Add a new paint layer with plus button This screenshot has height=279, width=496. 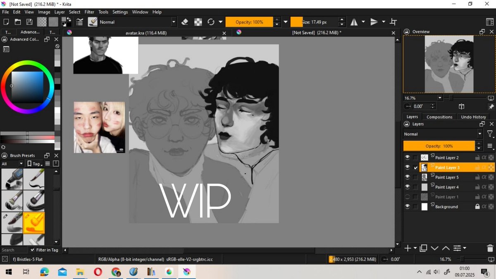408,248
